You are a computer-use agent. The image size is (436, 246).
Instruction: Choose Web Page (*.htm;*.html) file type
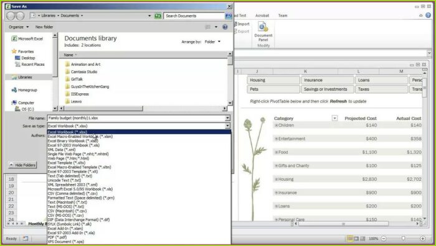(x=139, y=158)
